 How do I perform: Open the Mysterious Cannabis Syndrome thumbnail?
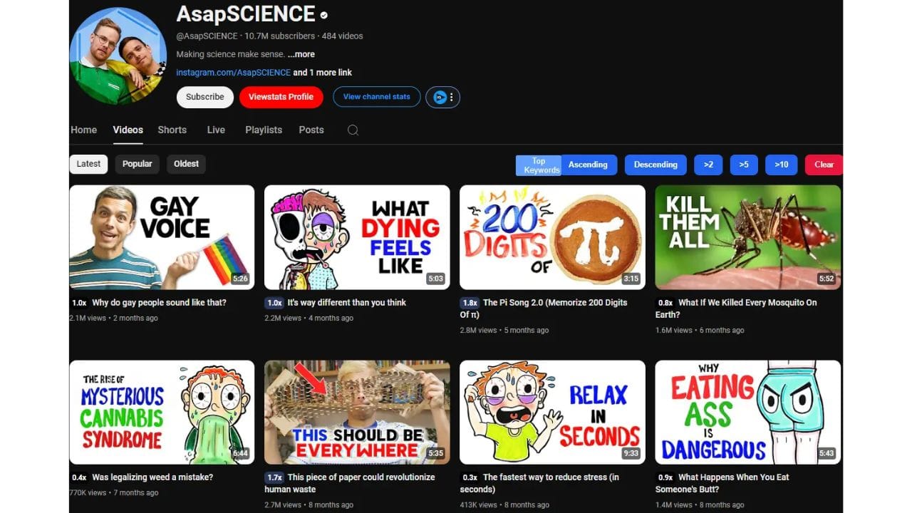[162, 412]
